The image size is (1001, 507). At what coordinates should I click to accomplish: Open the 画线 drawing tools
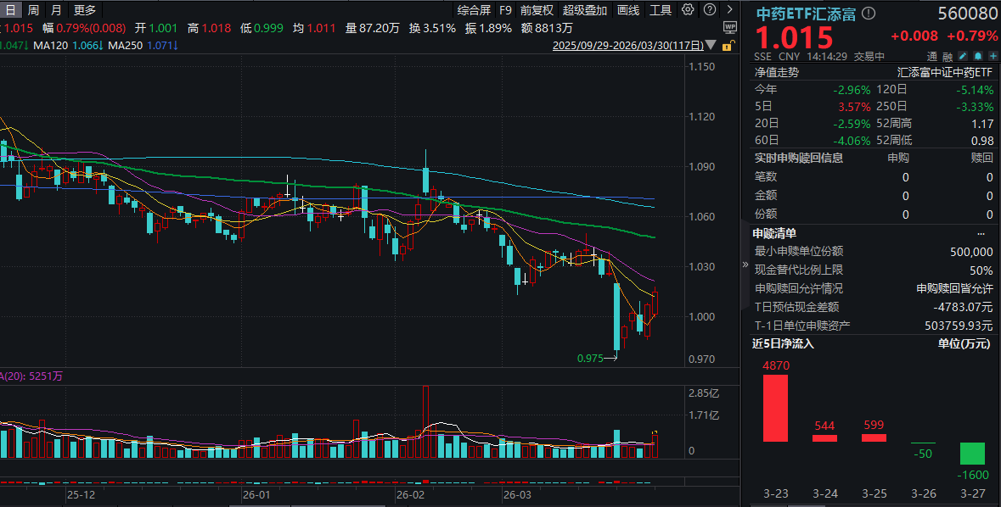(x=628, y=10)
